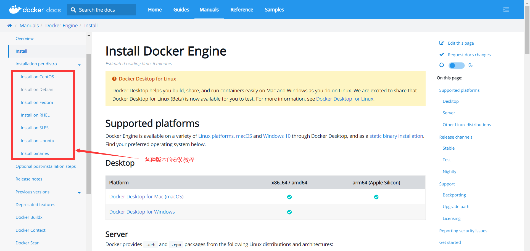530x251 pixels.
Task: Click the Docker Engine breadcrumb link
Action: 62,26
